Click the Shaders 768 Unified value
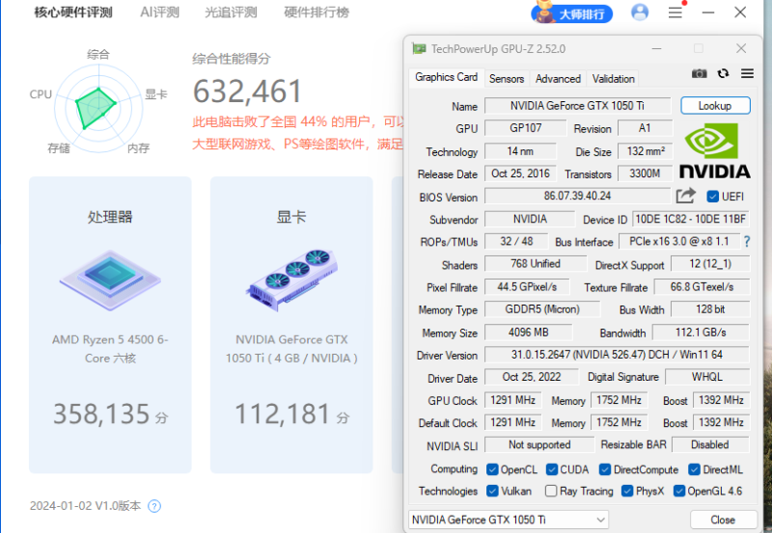The image size is (772, 533). pyautogui.click(x=536, y=263)
